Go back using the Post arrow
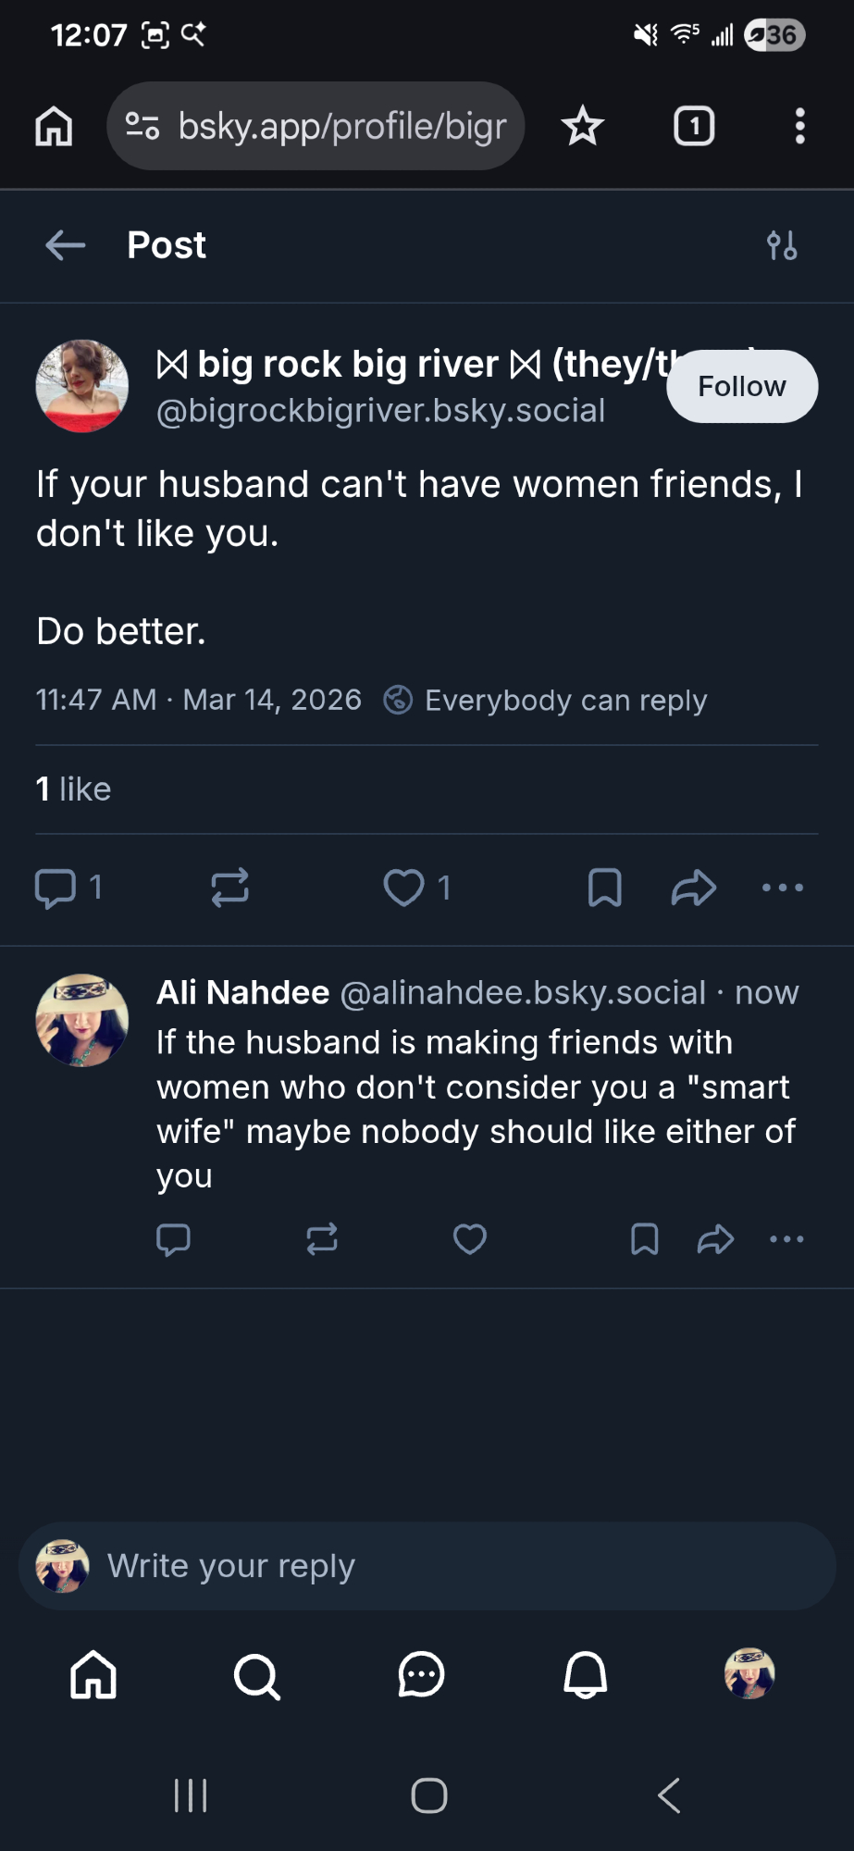 pos(65,245)
